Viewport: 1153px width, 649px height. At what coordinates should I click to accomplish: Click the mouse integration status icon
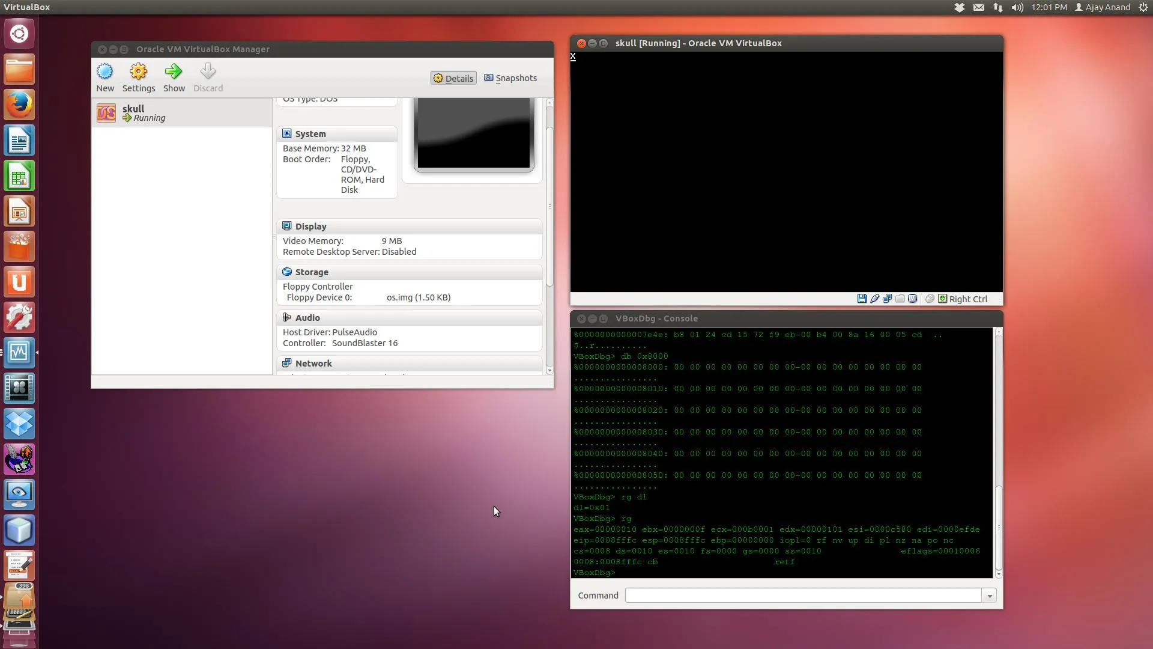[x=930, y=299]
